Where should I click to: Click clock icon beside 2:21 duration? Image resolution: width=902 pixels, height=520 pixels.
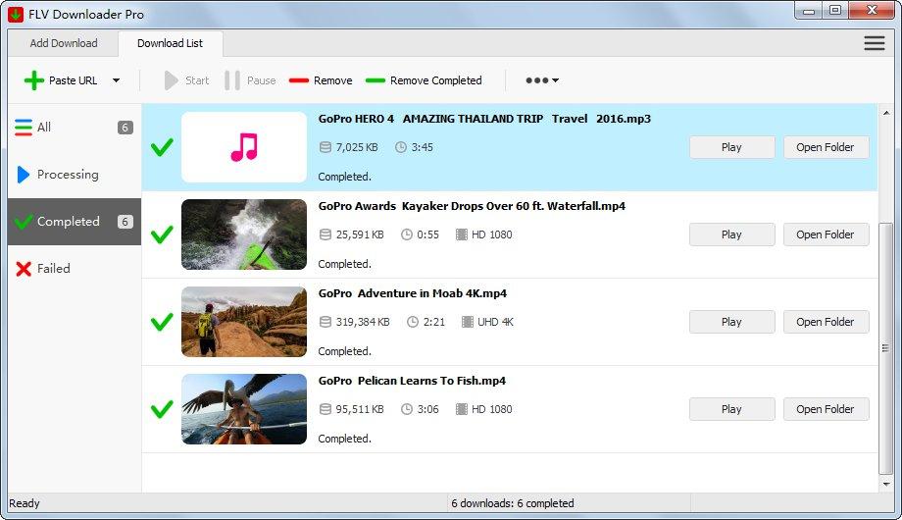[413, 322]
